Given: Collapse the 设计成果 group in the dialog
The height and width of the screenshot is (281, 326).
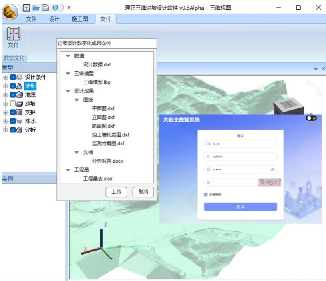Looking at the screenshot, I should click(68, 91).
